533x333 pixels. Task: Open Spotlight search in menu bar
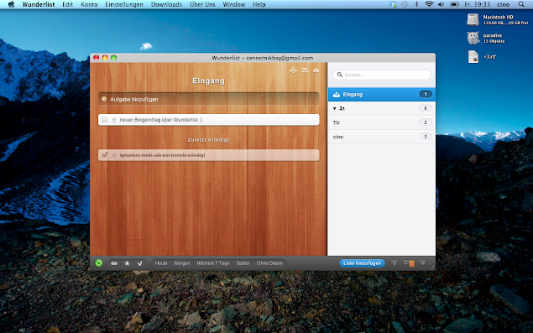tap(521, 4)
